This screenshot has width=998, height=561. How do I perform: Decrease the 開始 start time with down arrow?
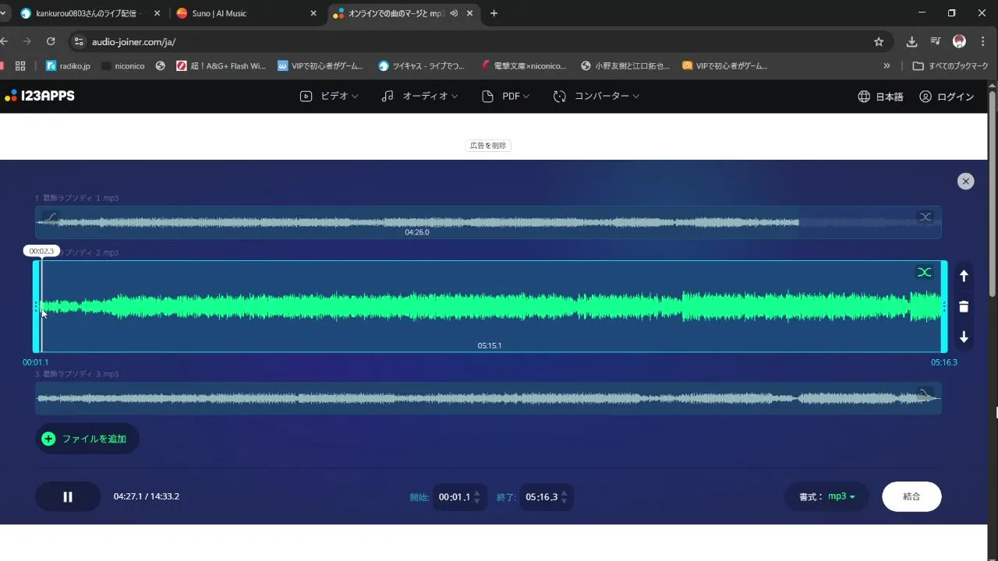pos(477,501)
